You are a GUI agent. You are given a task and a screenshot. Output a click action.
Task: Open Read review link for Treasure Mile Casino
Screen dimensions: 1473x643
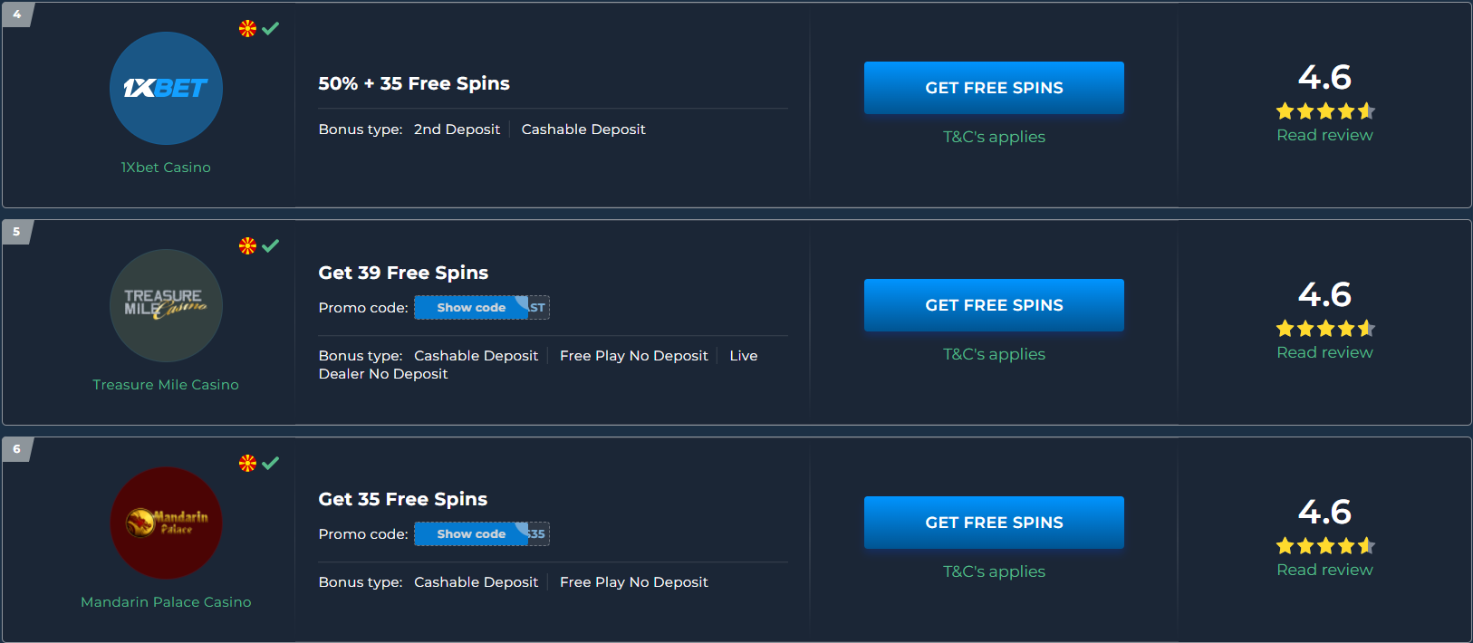[1324, 352]
